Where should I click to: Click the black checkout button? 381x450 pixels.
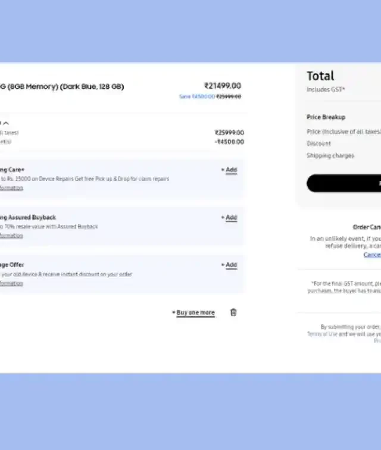[343, 183]
